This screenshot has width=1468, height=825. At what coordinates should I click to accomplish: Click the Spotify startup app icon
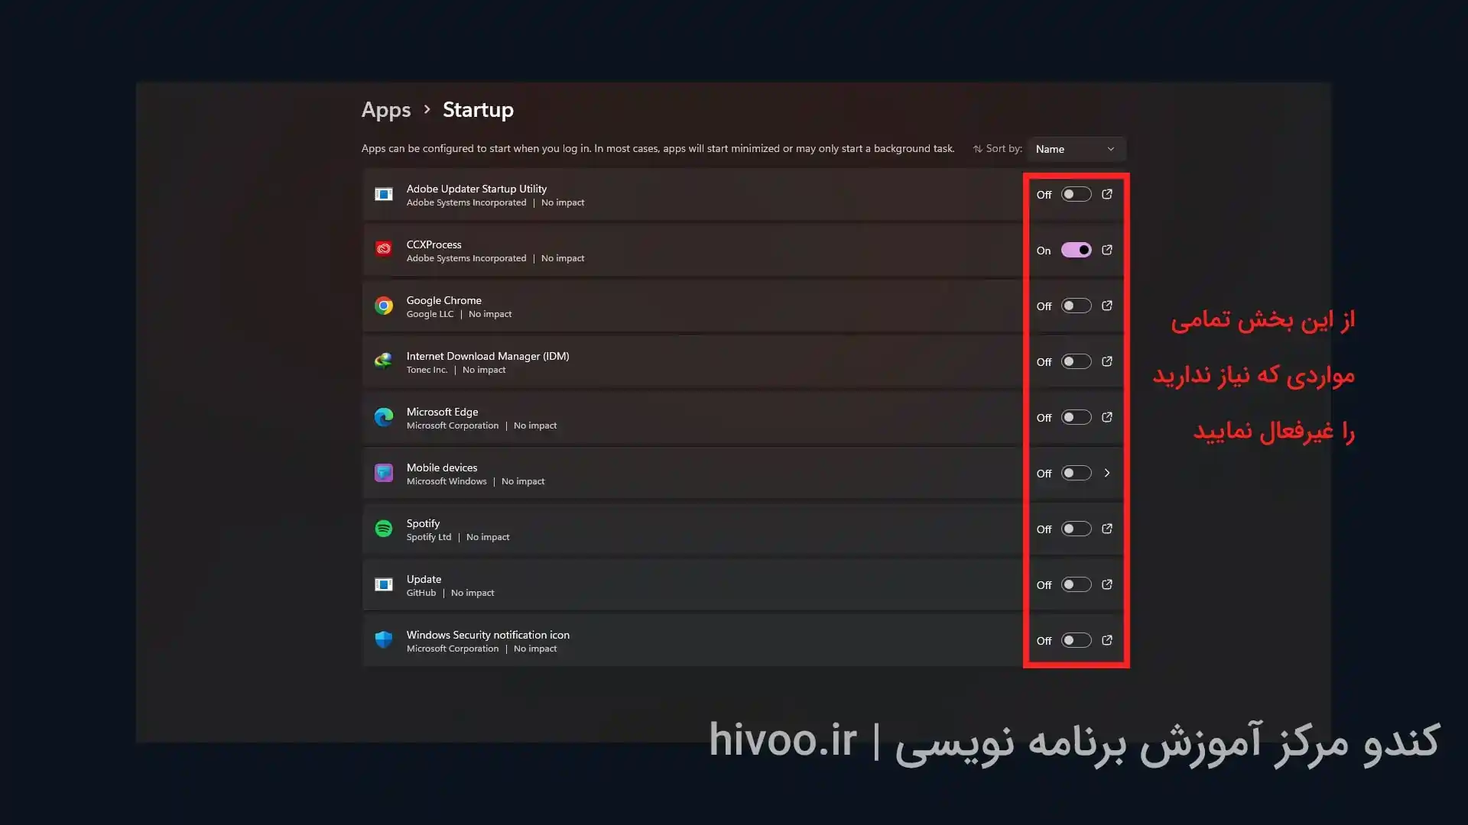pyautogui.click(x=383, y=528)
